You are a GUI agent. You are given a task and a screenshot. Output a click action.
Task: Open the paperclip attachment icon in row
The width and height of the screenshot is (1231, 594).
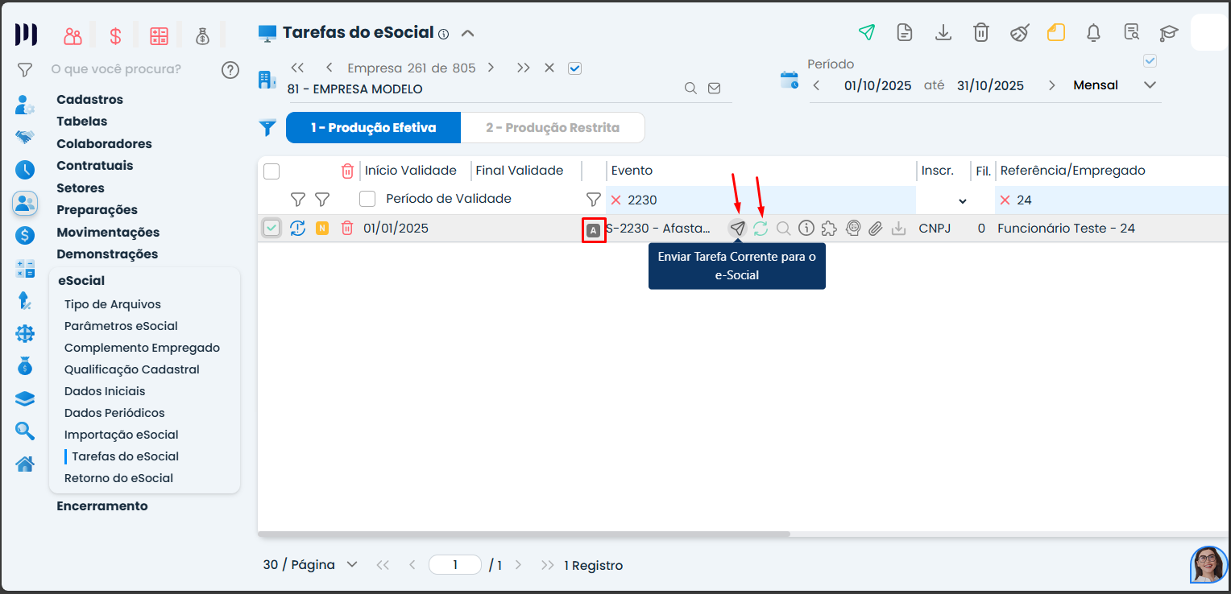pyautogui.click(x=876, y=229)
